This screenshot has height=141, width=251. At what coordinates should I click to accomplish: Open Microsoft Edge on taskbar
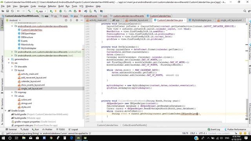coord(71,138)
